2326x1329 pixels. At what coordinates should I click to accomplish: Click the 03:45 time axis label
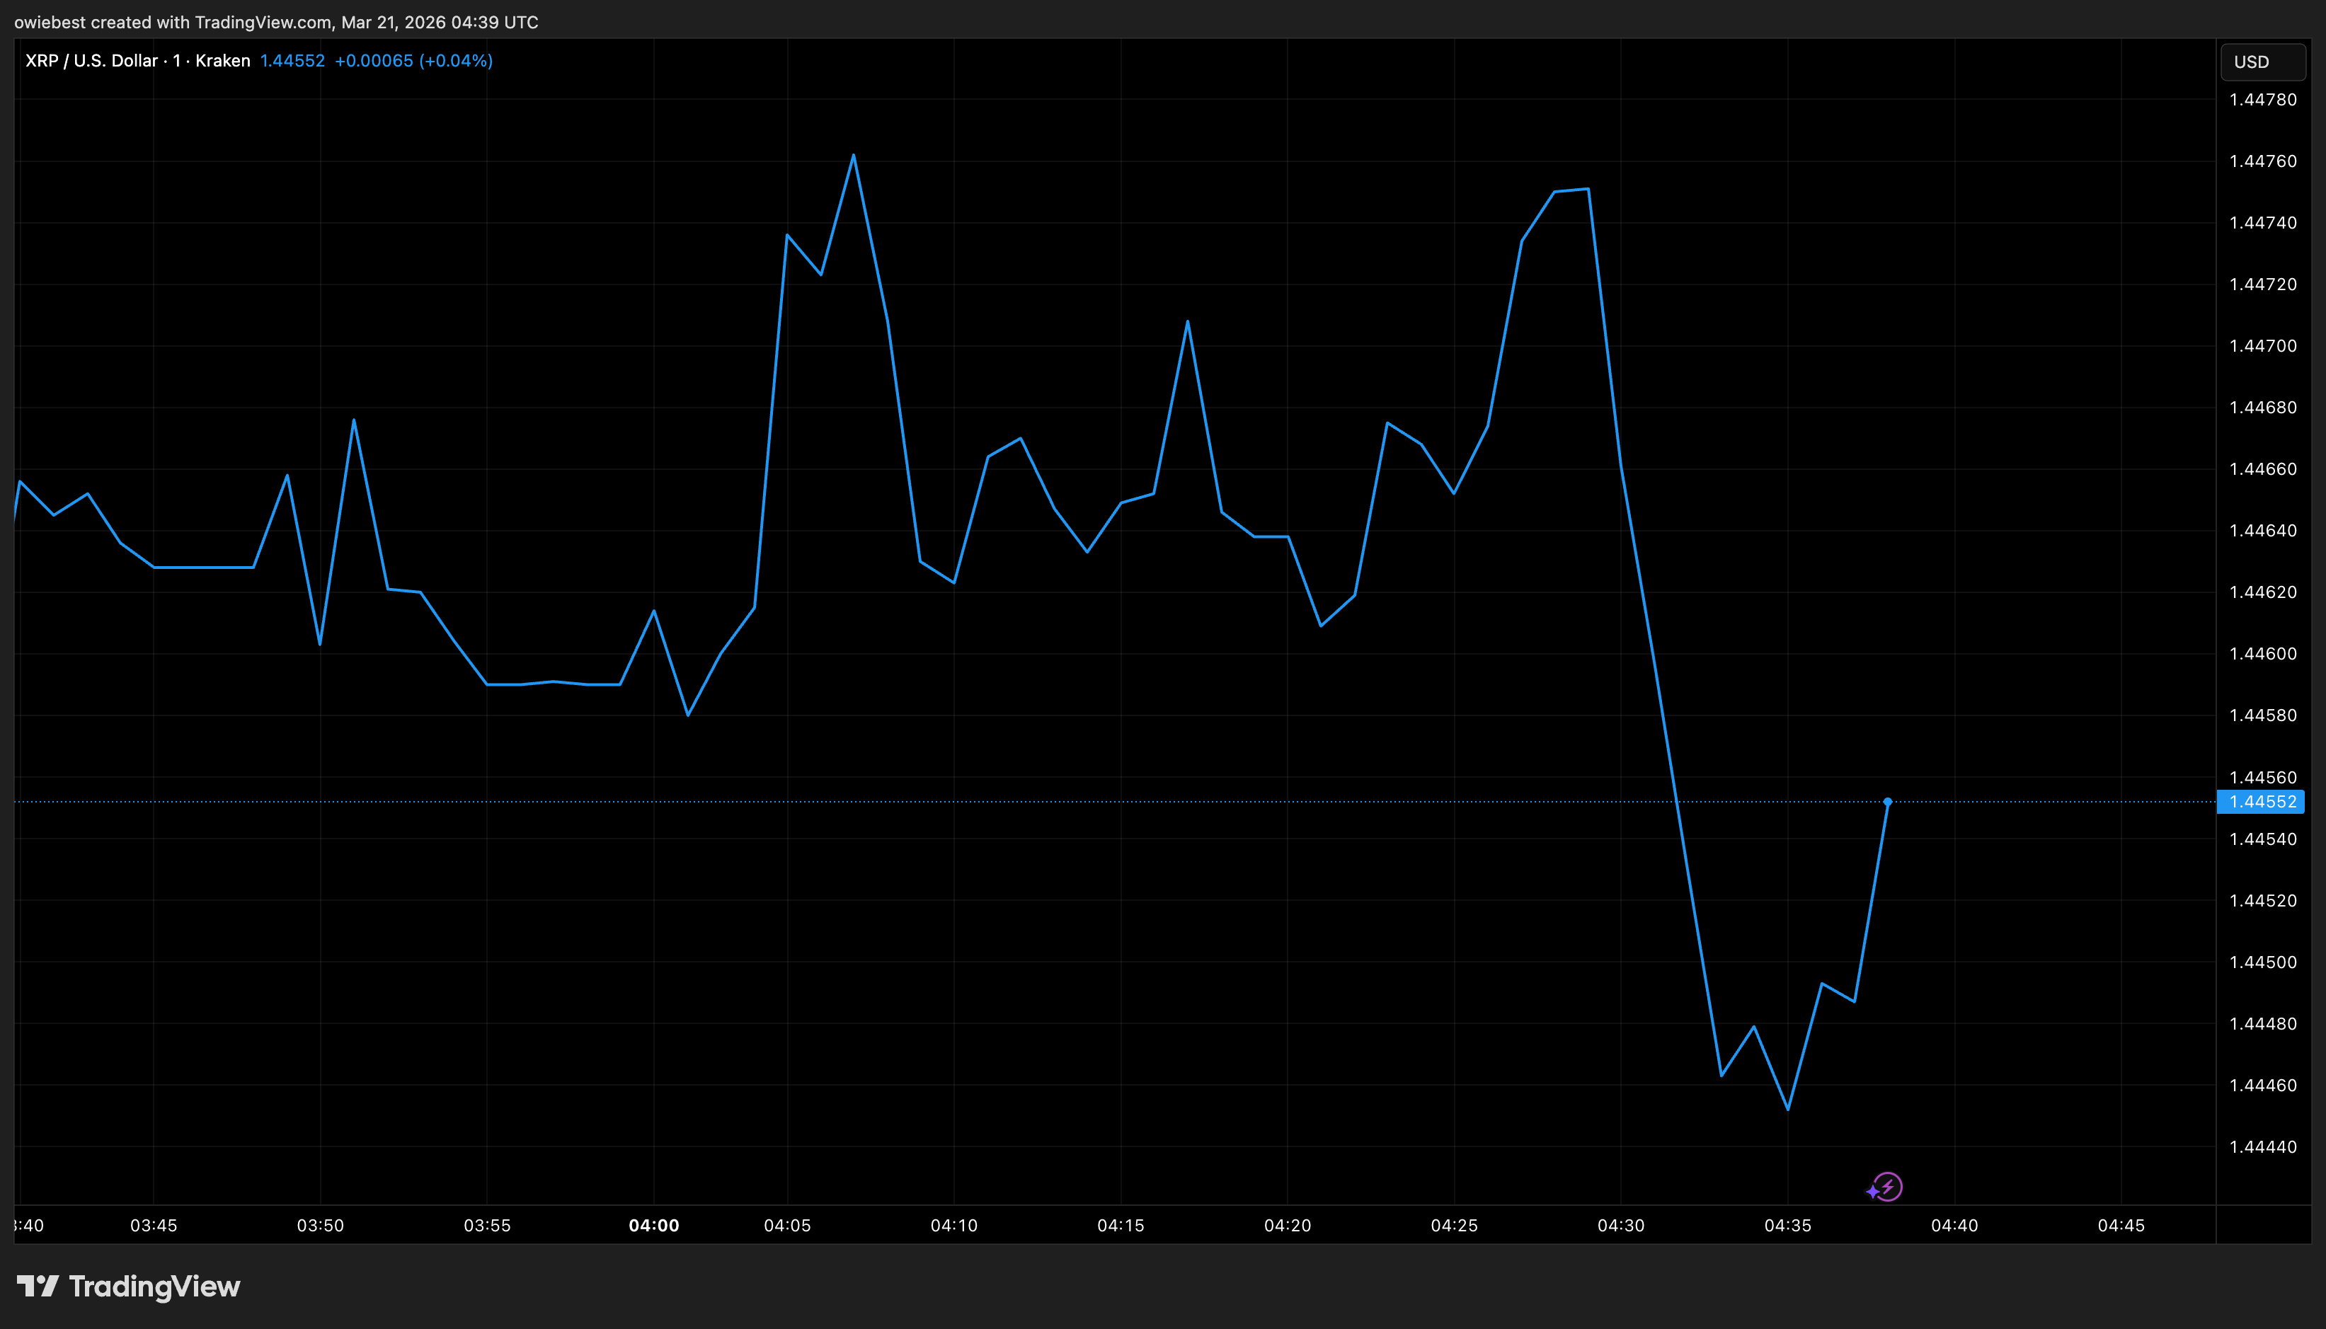[x=154, y=1225]
